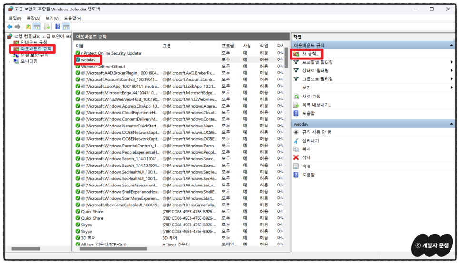Select the Microsoft.LockApp rule row
460x264 pixels.
(x=179, y=86)
